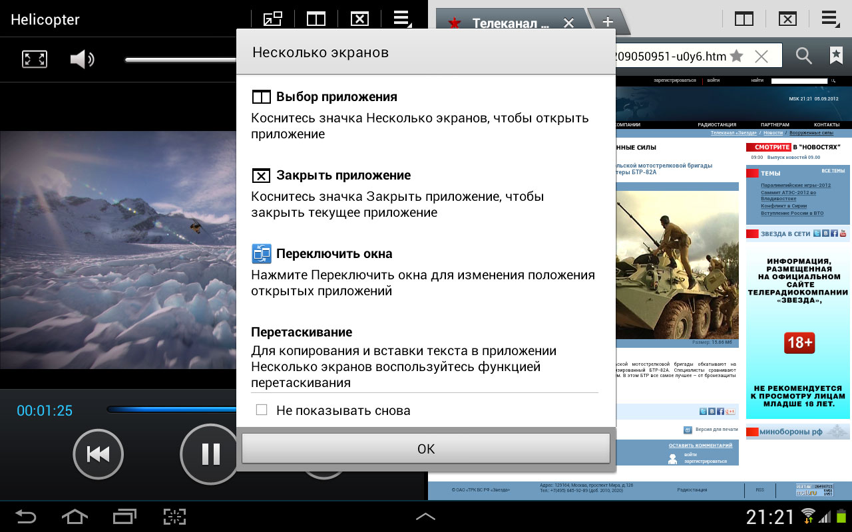Close the Helicopter video app via X icon

pyautogui.click(x=359, y=19)
